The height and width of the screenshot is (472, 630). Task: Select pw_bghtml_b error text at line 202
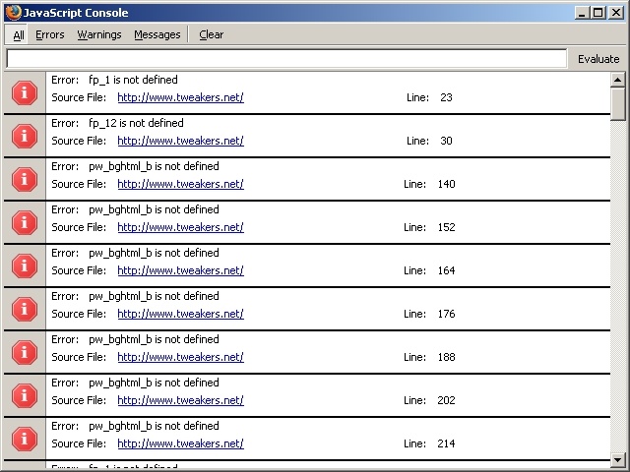point(154,383)
